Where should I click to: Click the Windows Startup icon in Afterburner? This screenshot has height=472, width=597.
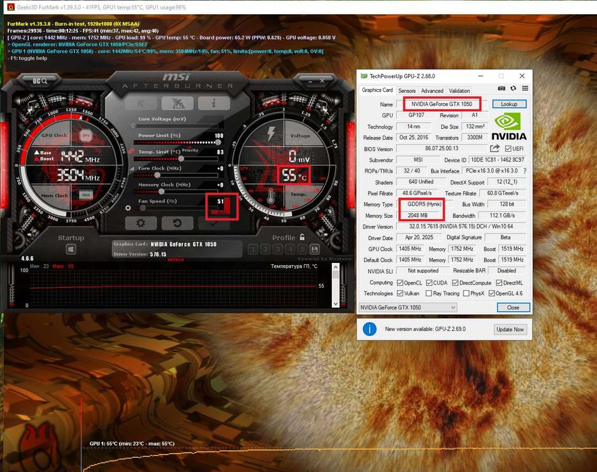[71, 249]
